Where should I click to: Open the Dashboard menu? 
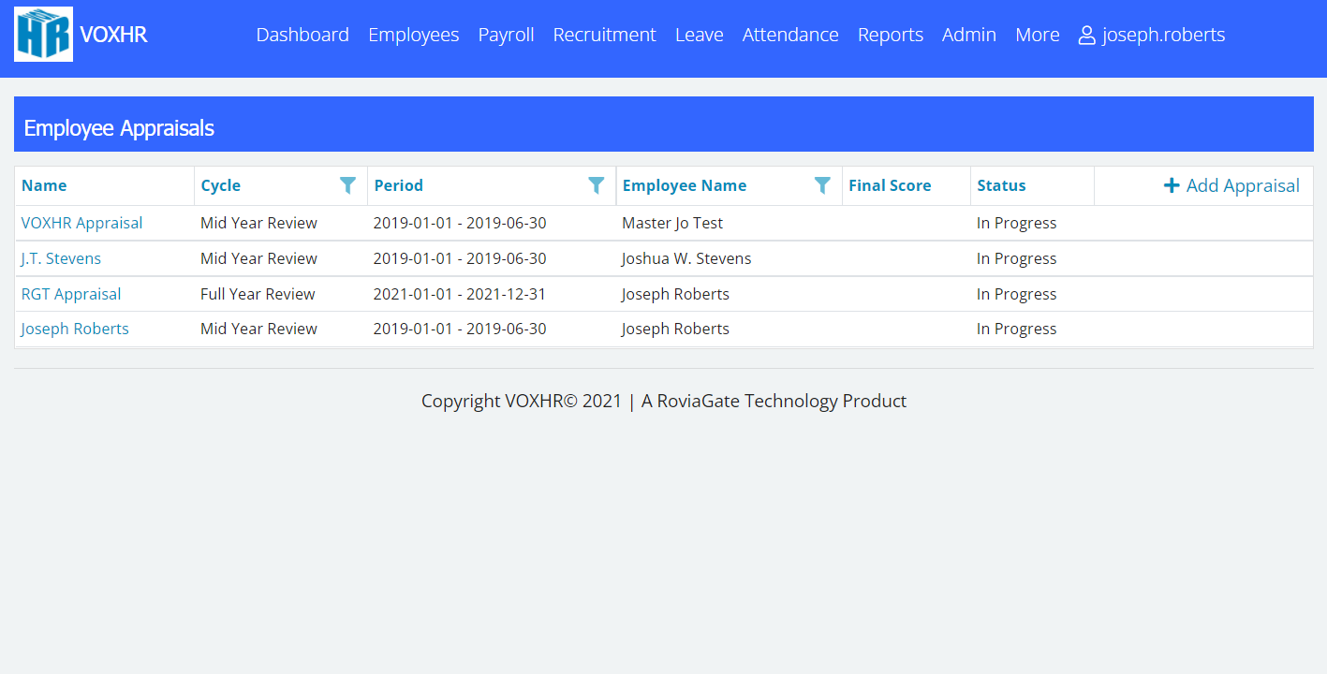coord(302,35)
